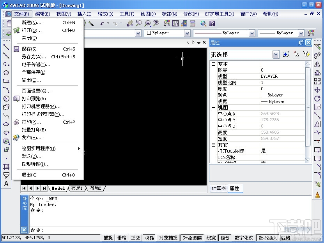The width and height of the screenshot is (324, 243).
Task: Open the ByLayer color dropdown
Action: pos(188,33)
